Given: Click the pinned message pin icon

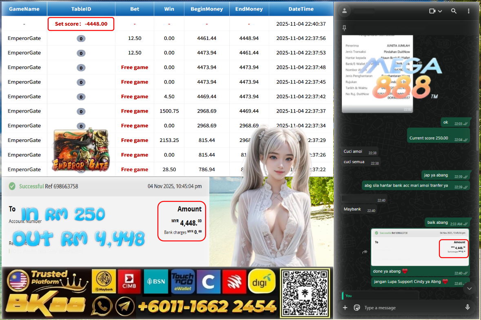Looking at the screenshot, I should pyautogui.click(x=345, y=28).
